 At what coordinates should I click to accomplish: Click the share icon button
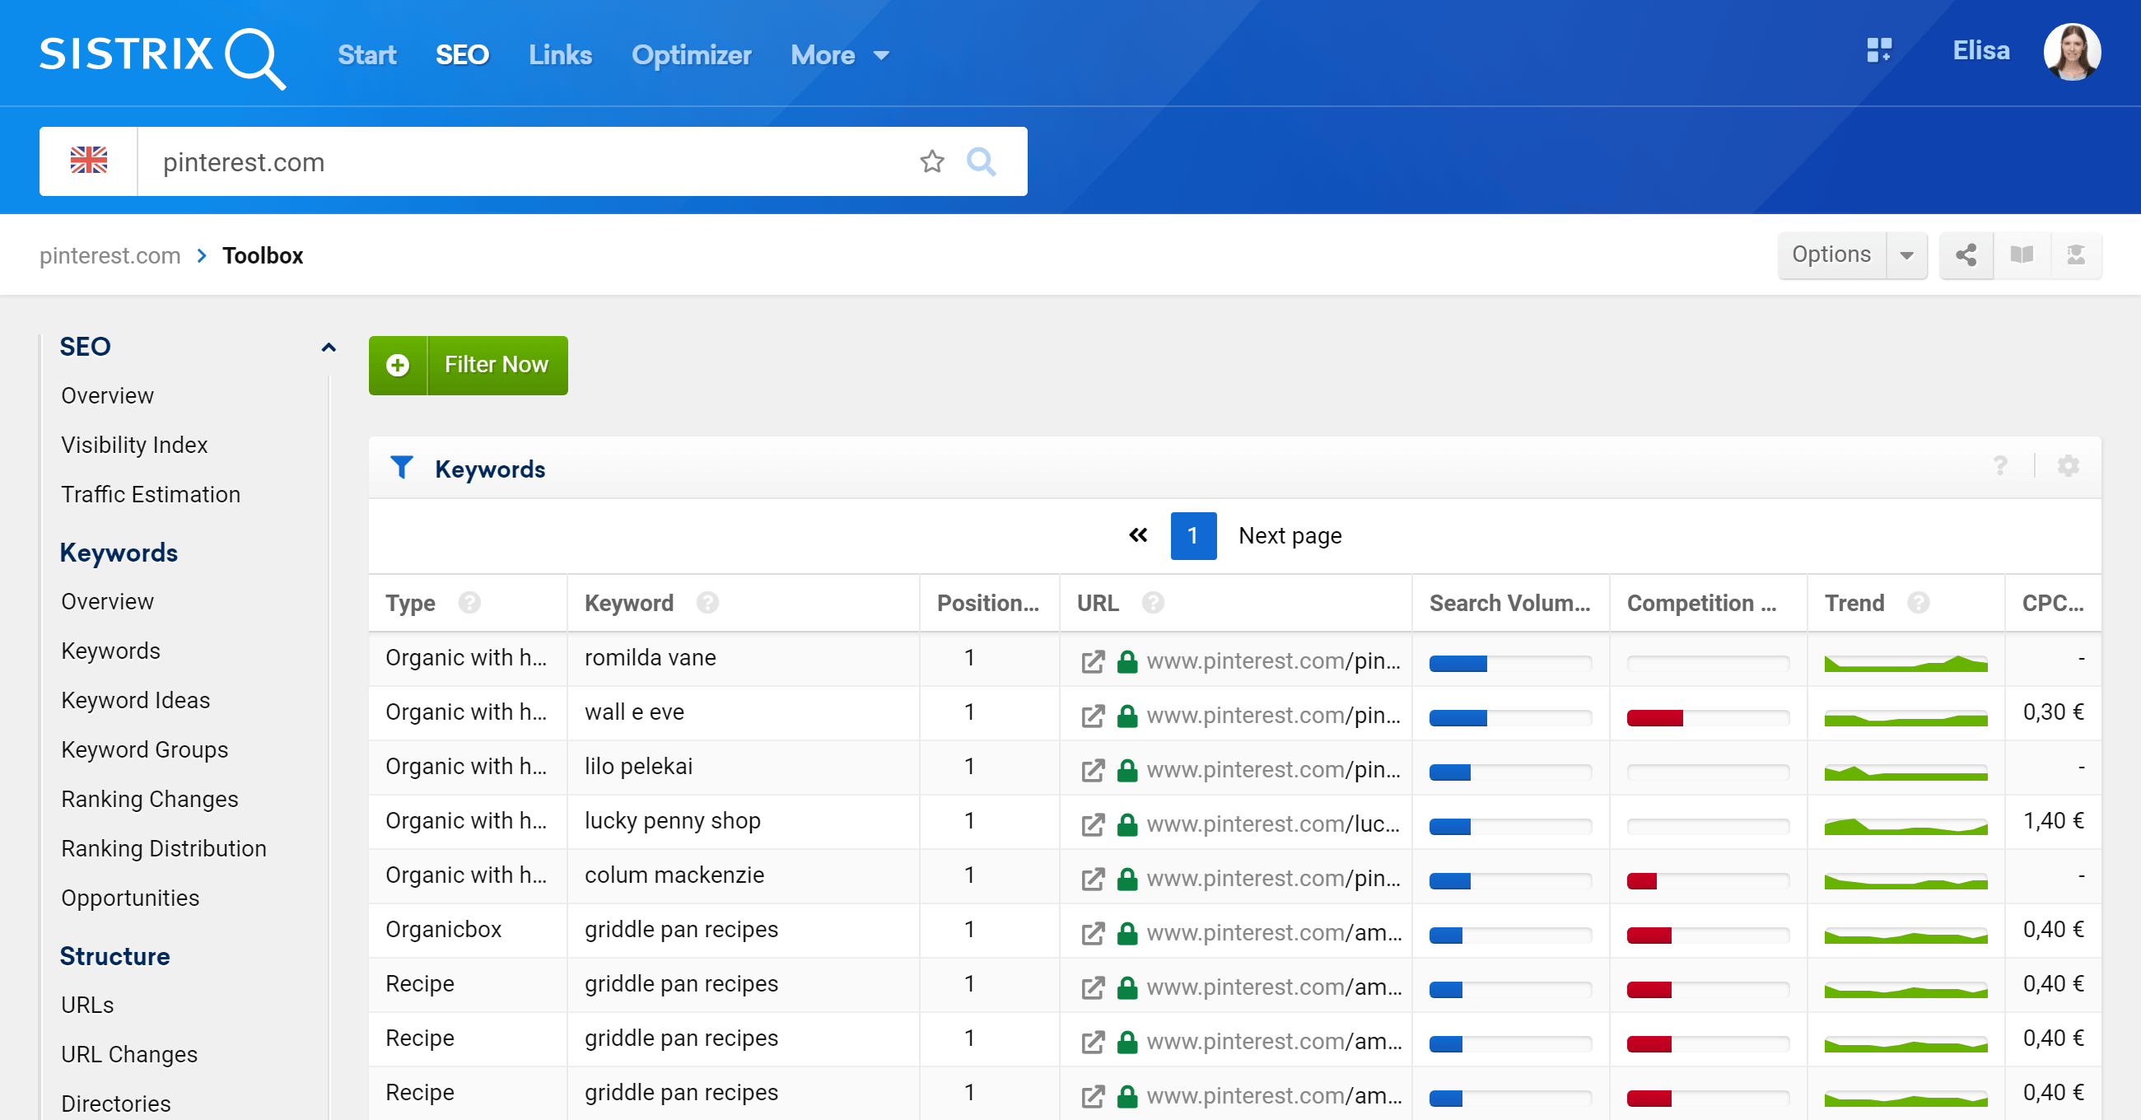1966,255
